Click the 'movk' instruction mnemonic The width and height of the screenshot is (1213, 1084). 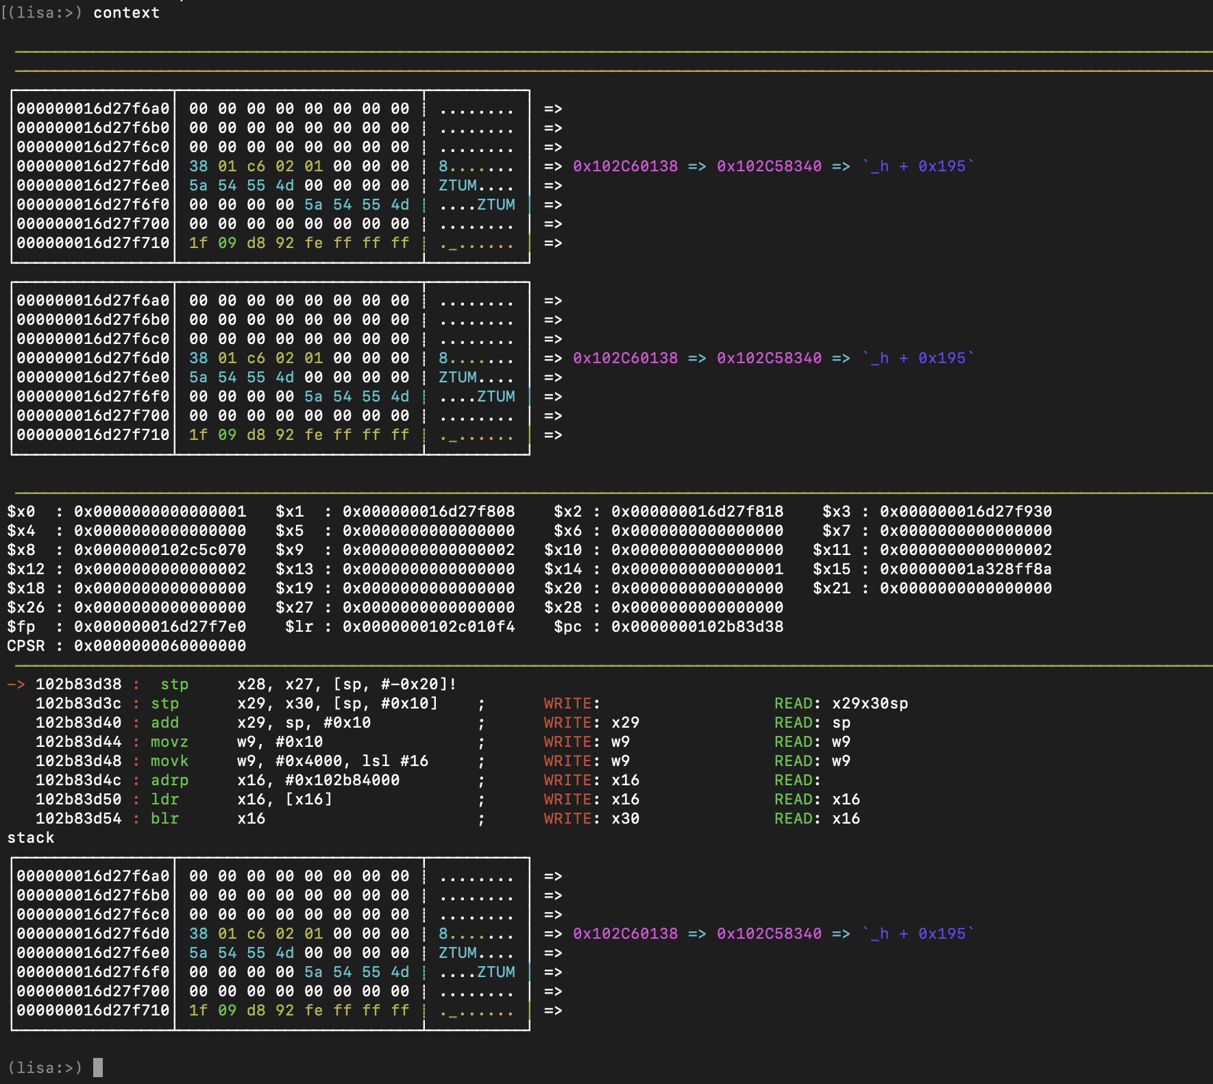(169, 761)
